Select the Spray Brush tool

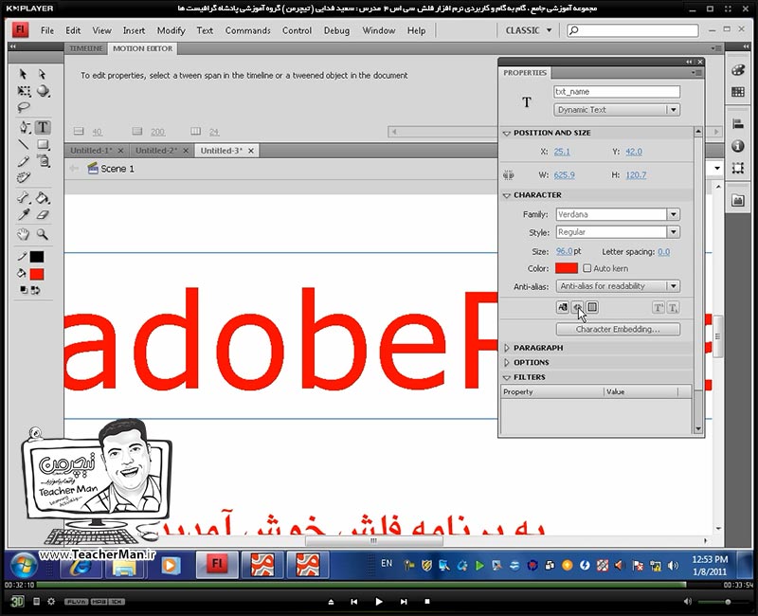43,161
